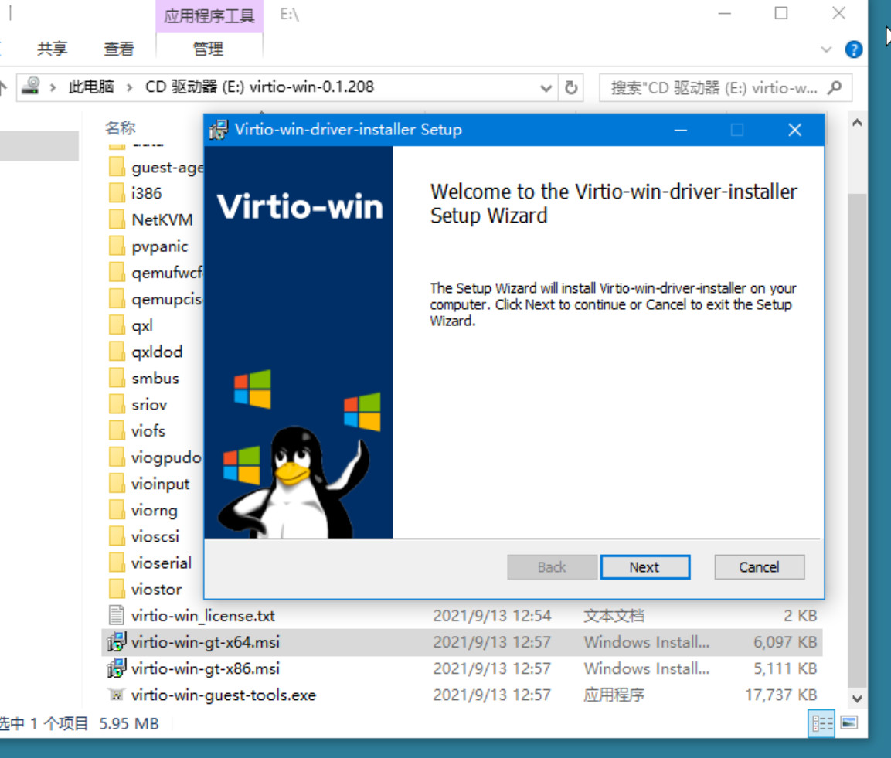
Task: Click the 6,097 KB size cell
Action: point(784,642)
